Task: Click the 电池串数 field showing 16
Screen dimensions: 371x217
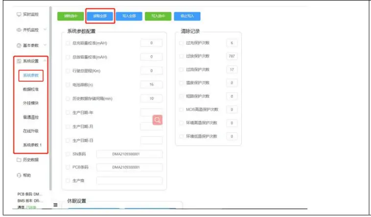Action: 151,85
